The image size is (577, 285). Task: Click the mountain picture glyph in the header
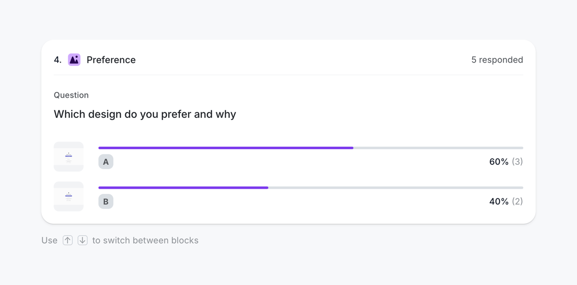point(74,60)
